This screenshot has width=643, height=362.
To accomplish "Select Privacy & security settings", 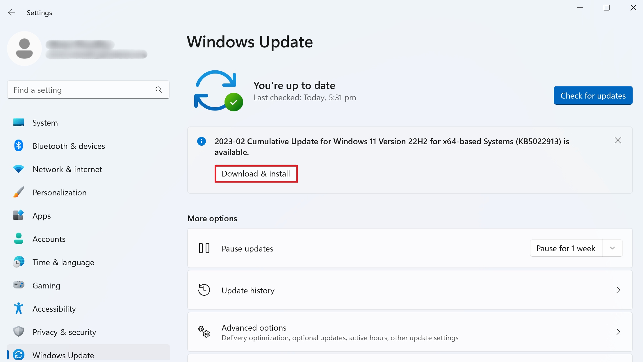I will (x=64, y=332).
